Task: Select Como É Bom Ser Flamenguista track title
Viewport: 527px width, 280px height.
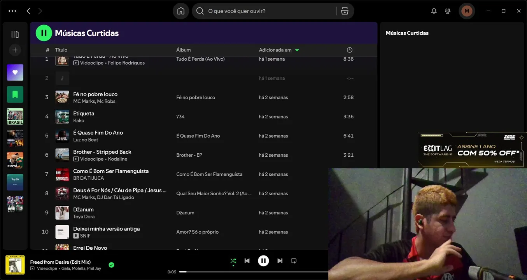Action: (111, 171)
